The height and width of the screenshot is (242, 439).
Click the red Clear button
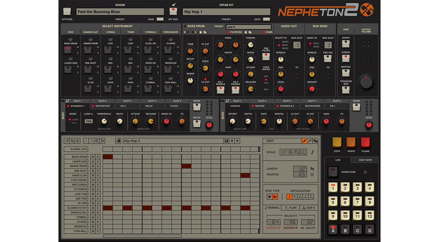(x=365, y=142)
